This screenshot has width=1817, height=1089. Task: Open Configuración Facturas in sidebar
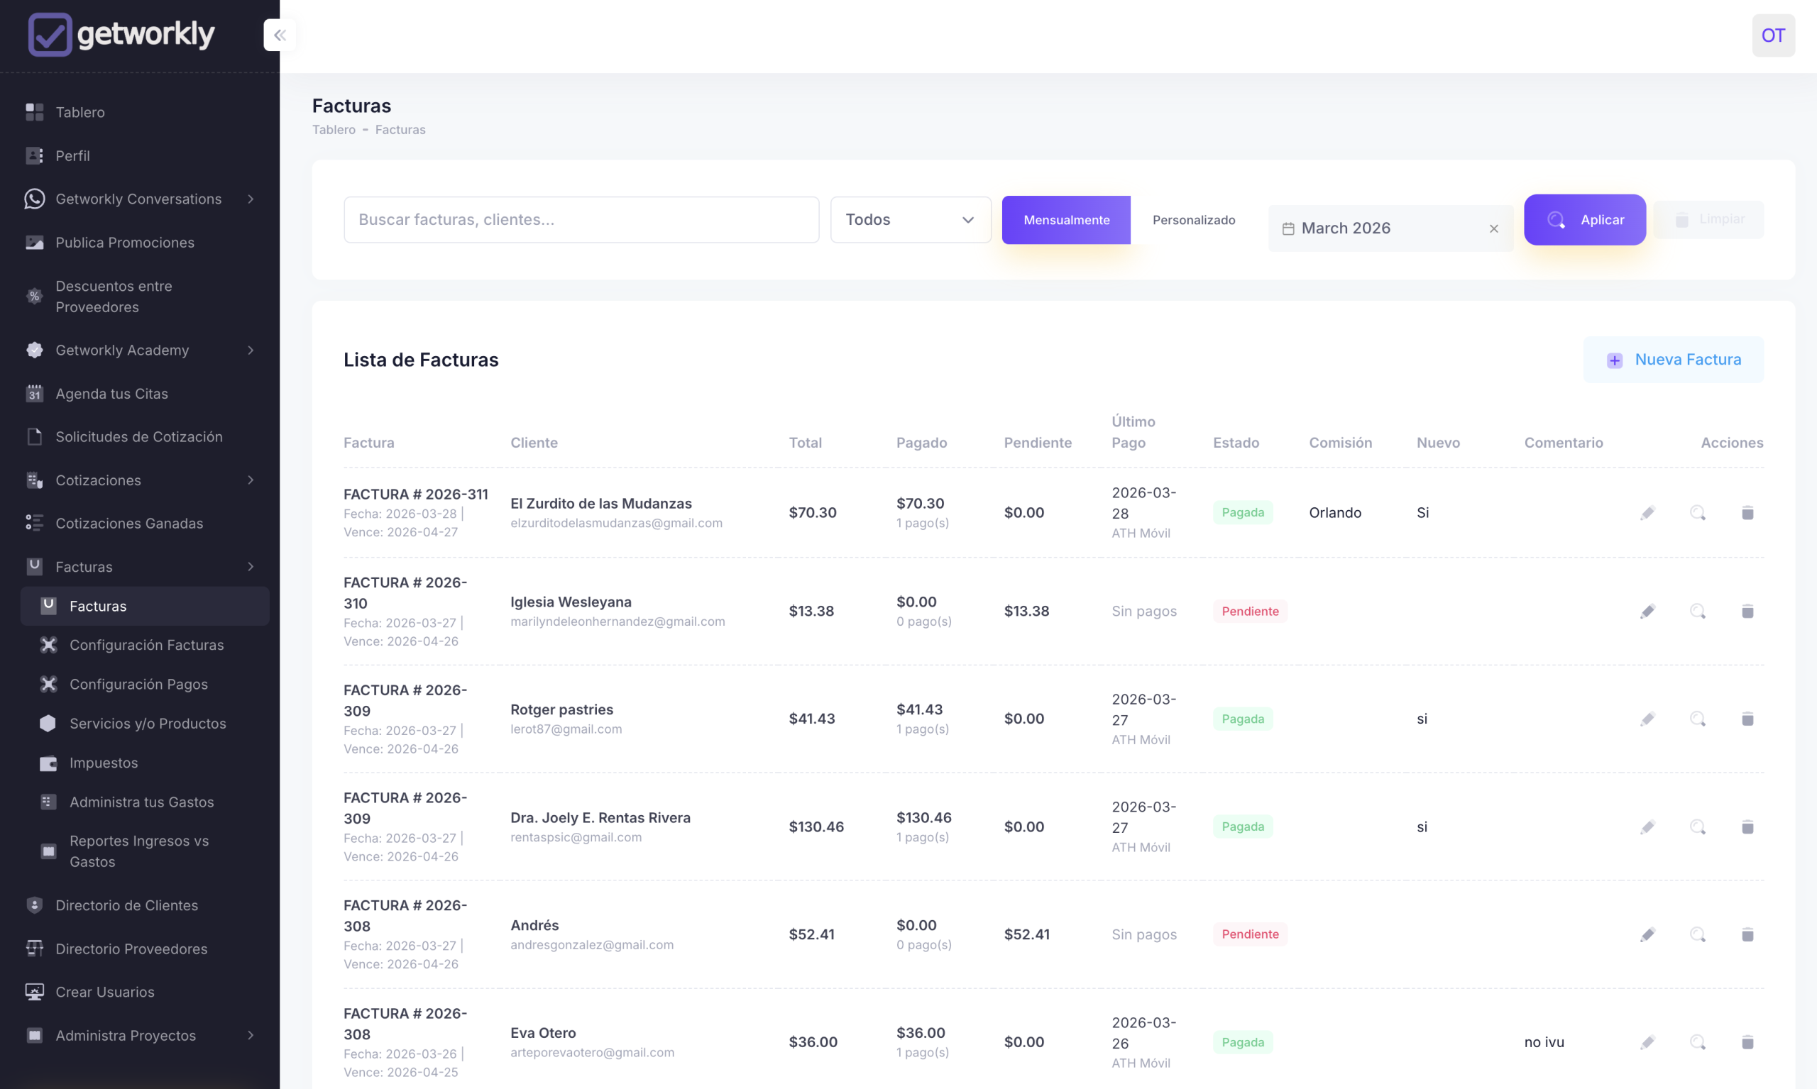(146, 644)
